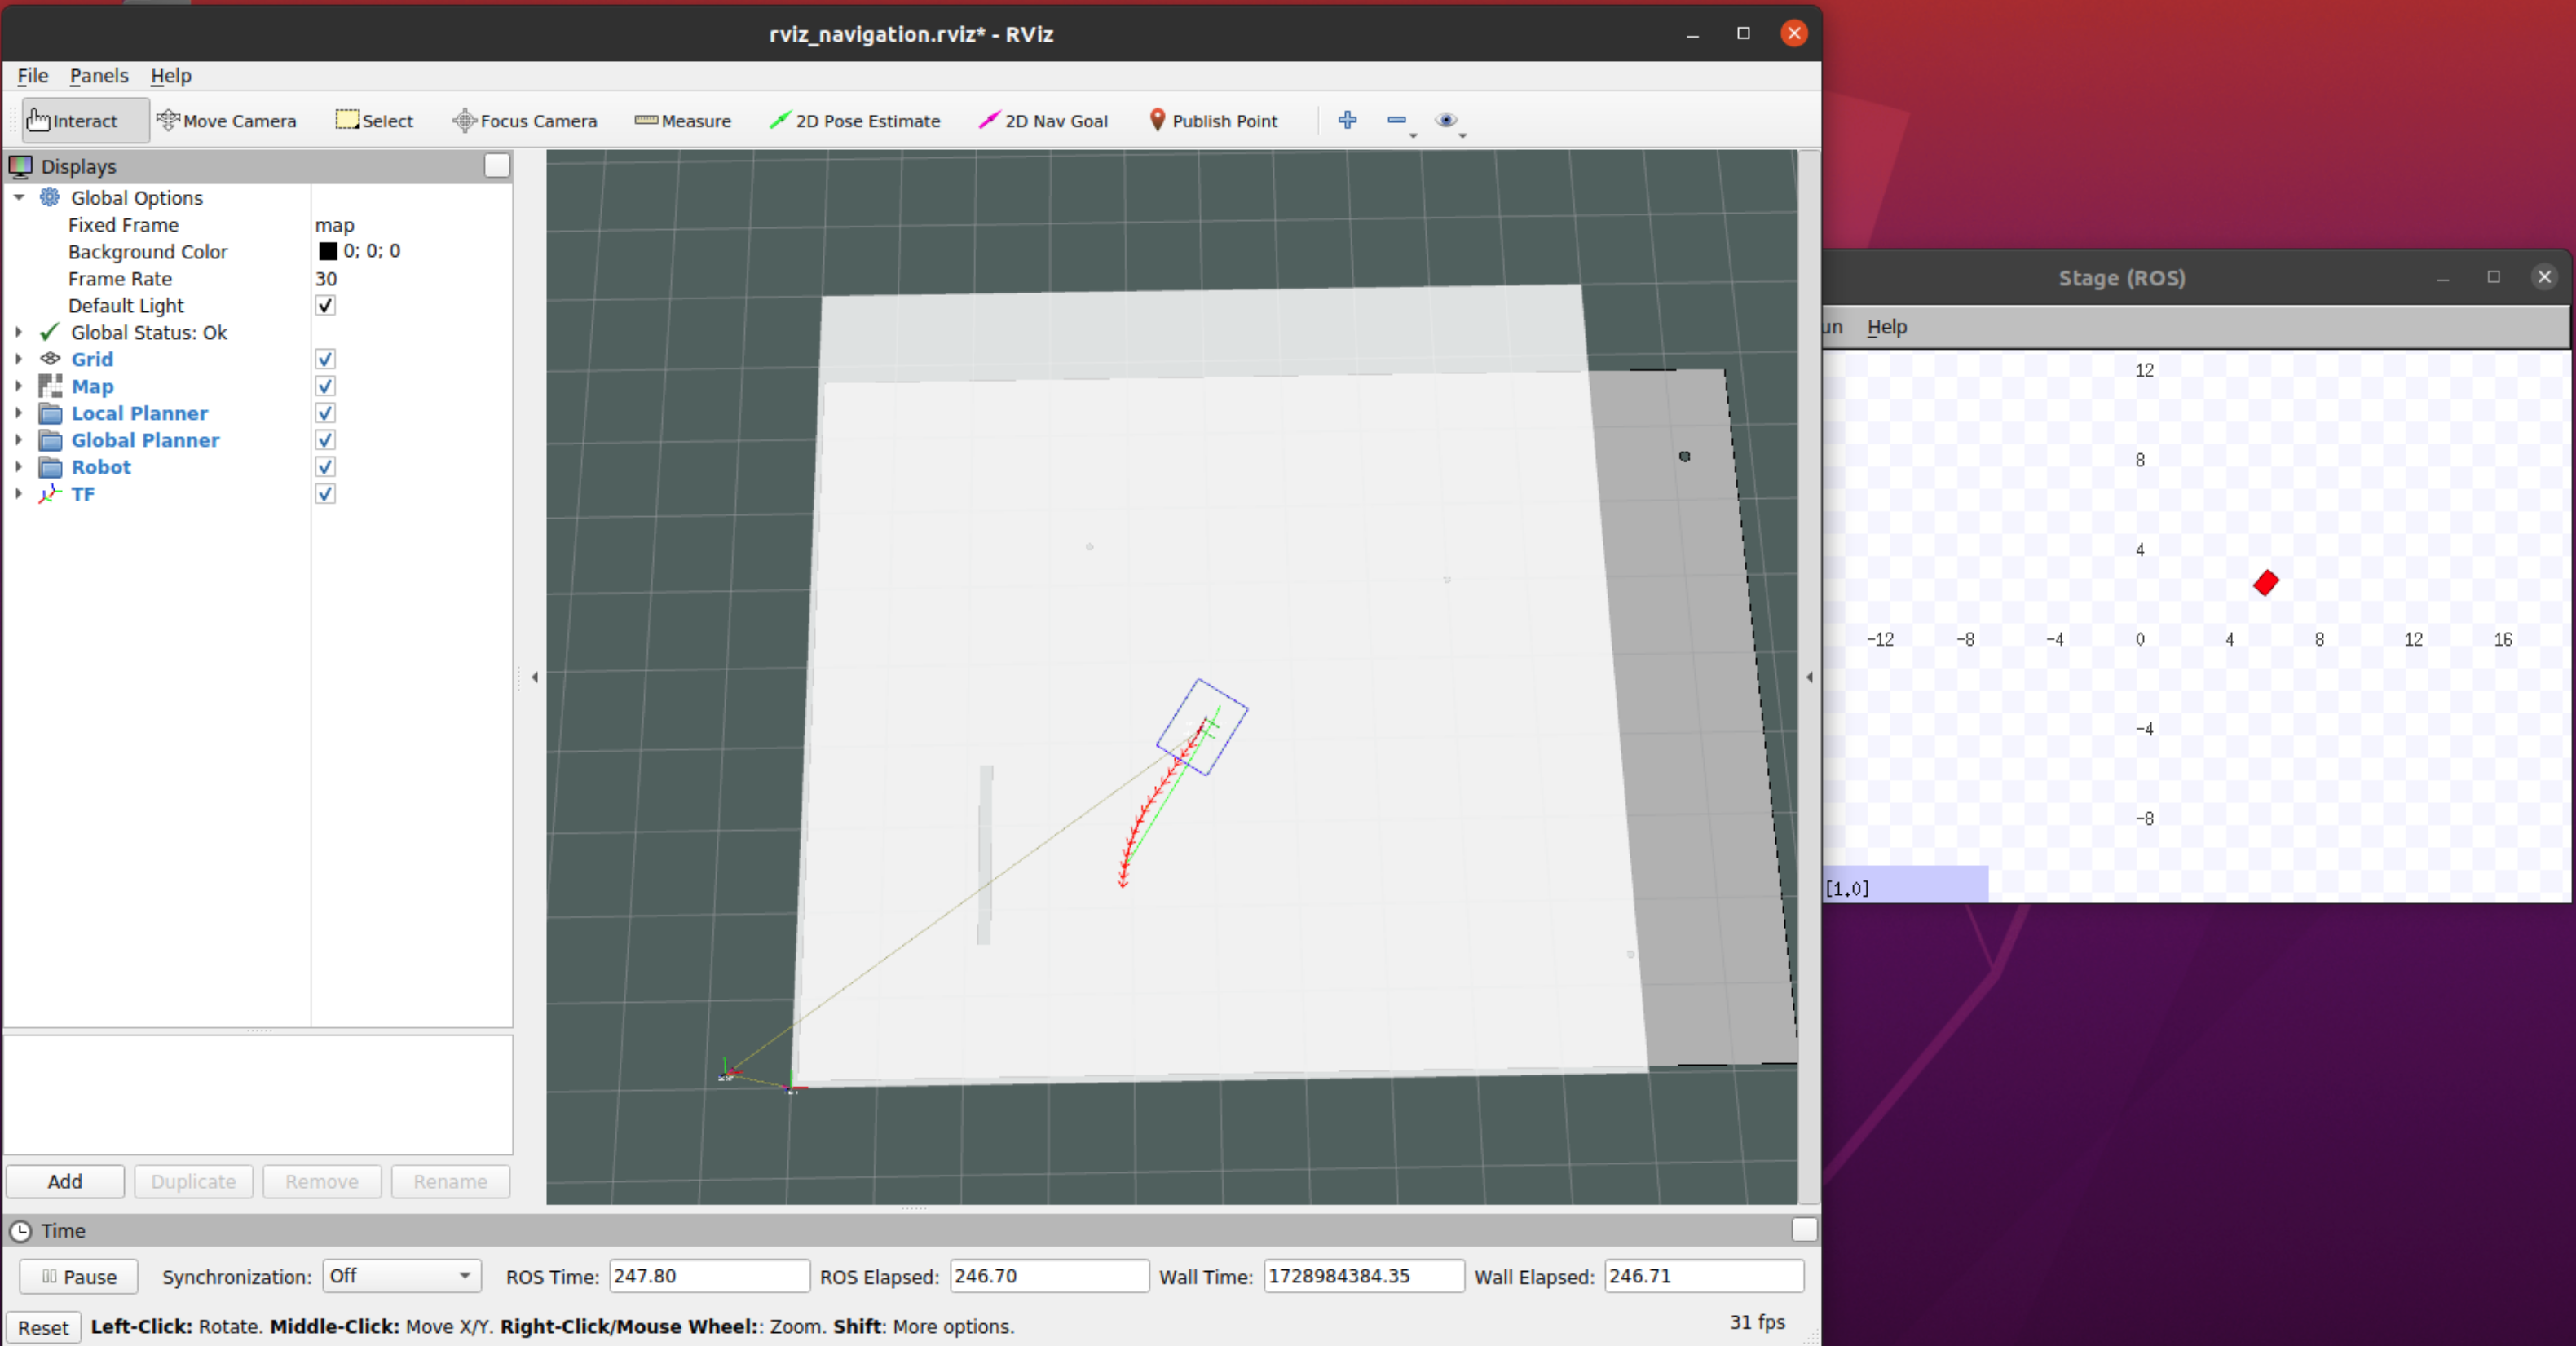Image resolution: width=2576 pixels, height=1346 pixels.
Task: Disable the Global Planner checkbox
Action: pyautogui.click(x=325, y=440)
